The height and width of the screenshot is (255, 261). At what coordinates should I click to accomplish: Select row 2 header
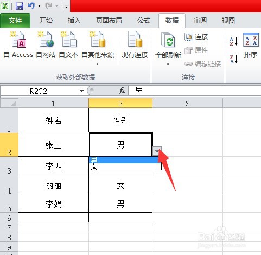pos(9,145)
